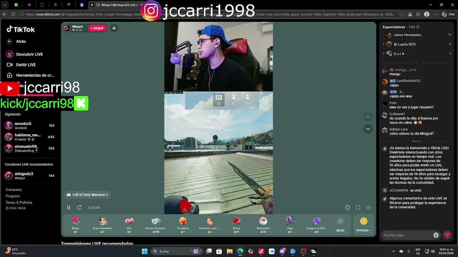Switch to the Facebook browser tab
Screen dimensions: 458x257
tap(82, 5)
